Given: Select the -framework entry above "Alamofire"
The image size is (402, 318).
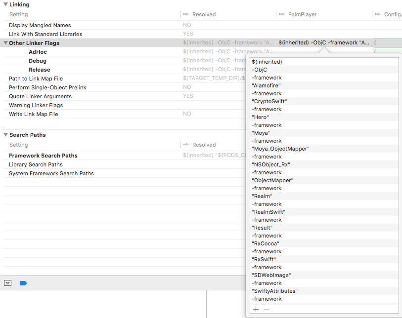Looking at the screenshot, I should 324,78.
